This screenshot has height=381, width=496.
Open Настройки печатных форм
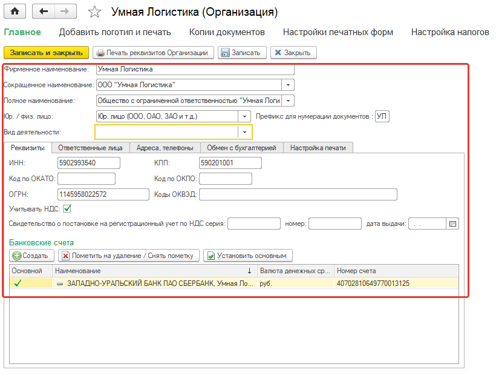[x=338, y=32]
